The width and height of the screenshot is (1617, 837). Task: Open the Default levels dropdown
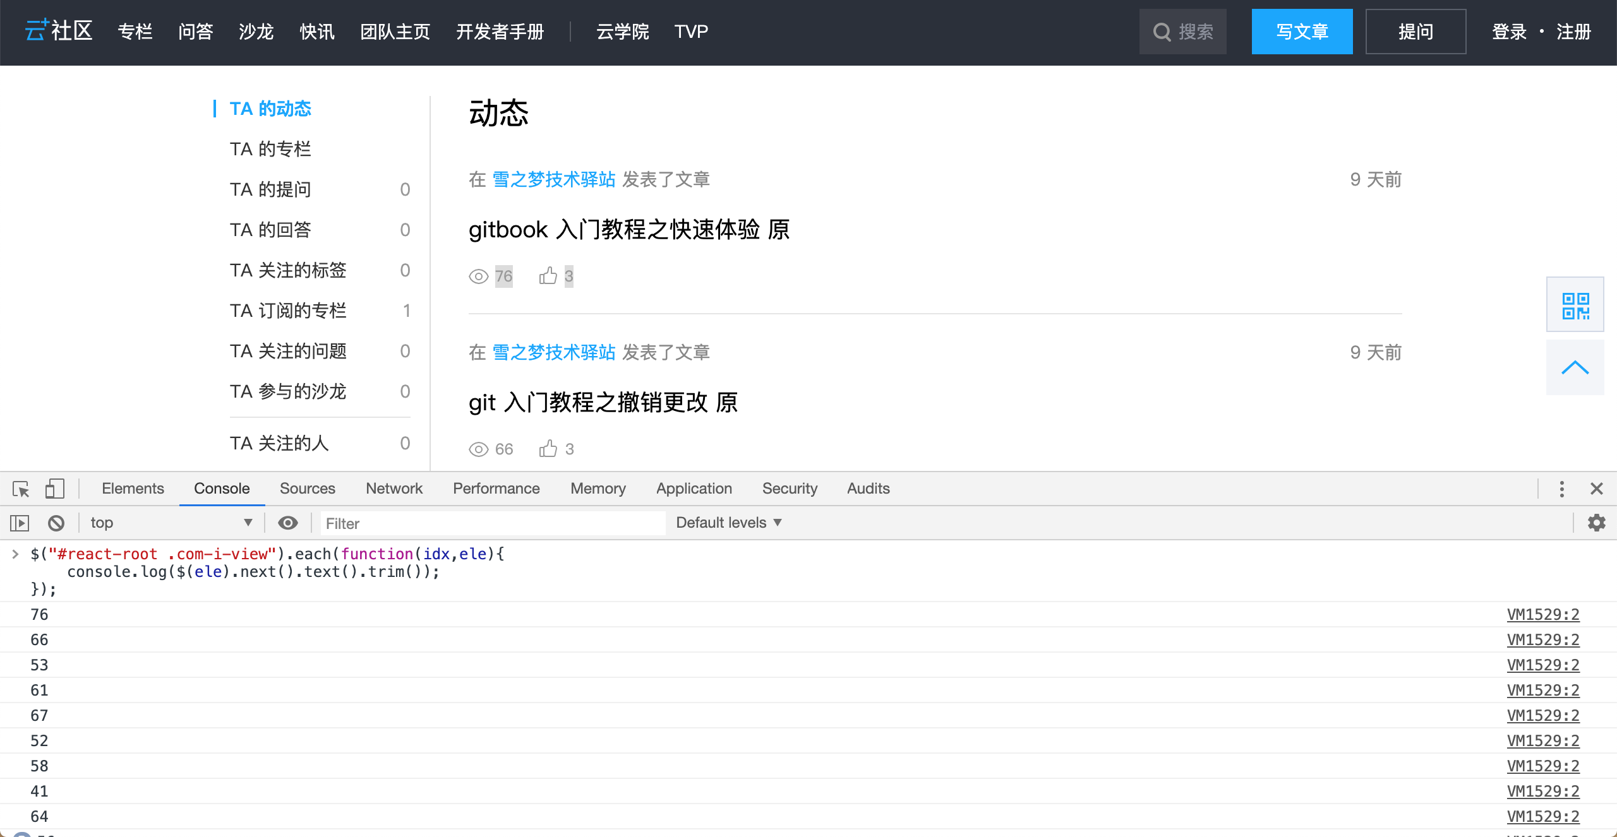(x=728, y=523)
